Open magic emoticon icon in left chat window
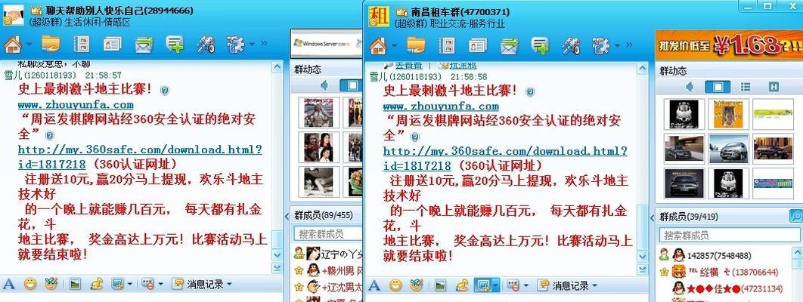The width and height of the screenshot is (803, 302). tap(51, 284)
